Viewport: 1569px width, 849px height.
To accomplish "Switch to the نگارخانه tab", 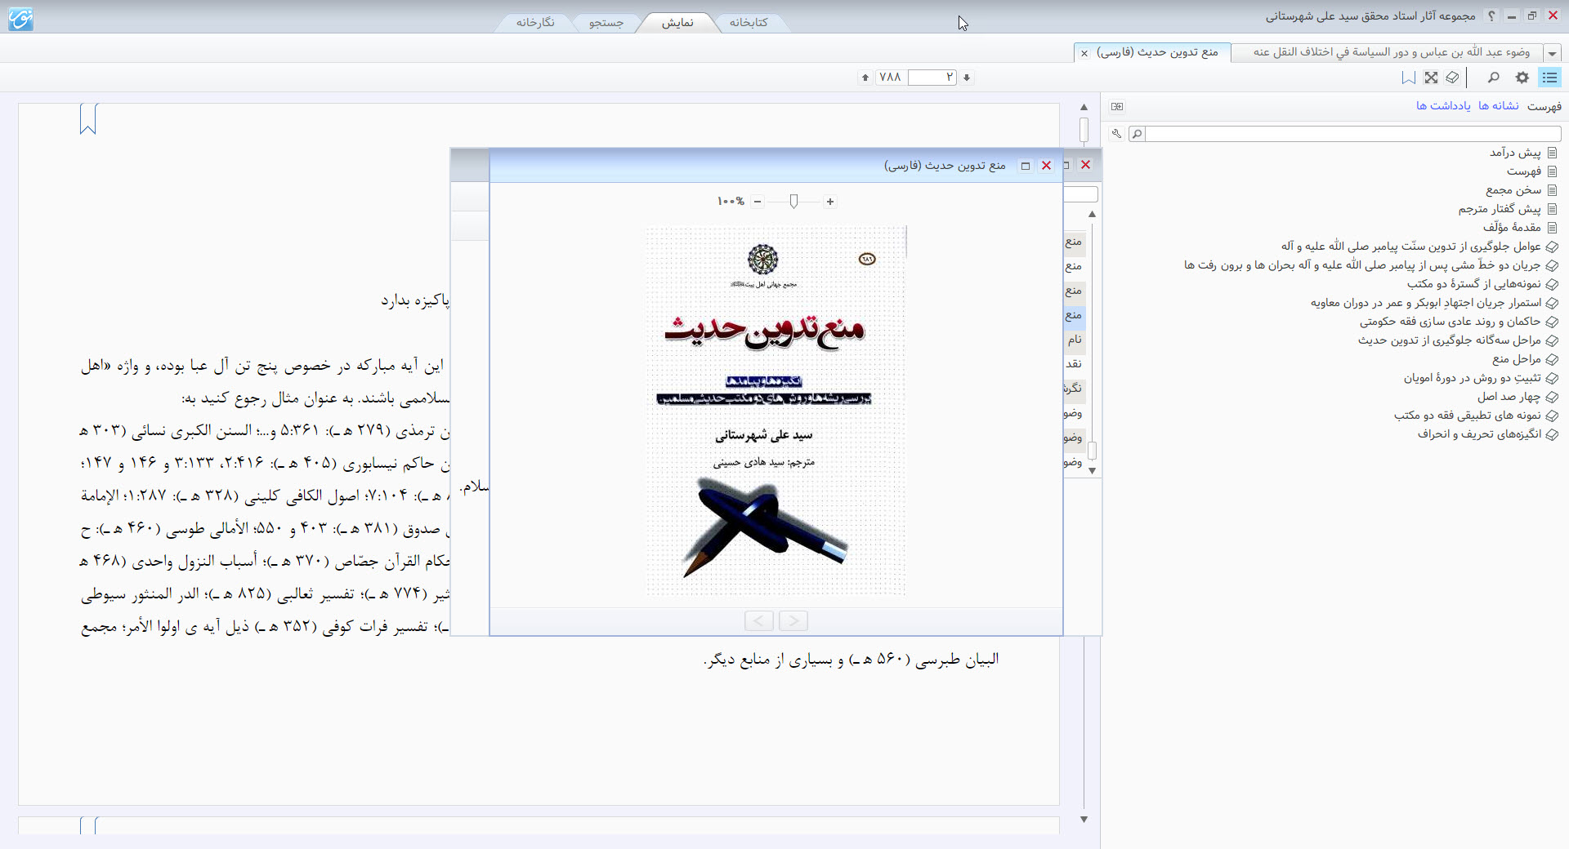I will (535, 23).
